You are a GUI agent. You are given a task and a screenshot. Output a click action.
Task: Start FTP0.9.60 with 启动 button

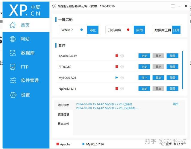(144, 67)
